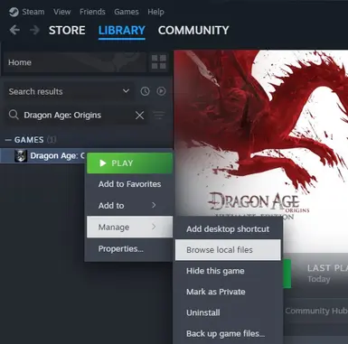Click Add desktop shortcut
The image size is (348, 344).
pyautogui.click(x=228, y=229)
